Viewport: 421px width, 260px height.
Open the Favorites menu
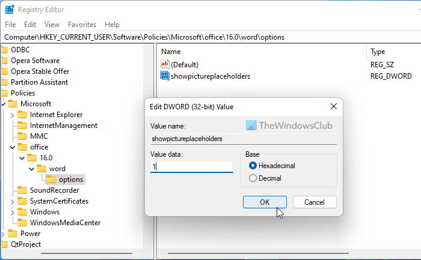82,25
